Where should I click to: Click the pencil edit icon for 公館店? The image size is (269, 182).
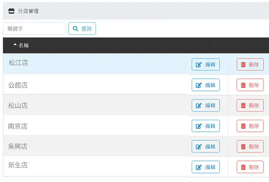tap(199, 85)
